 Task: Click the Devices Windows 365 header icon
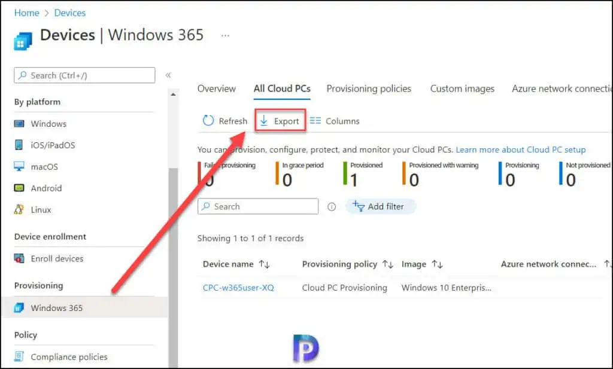pos(23,41)
